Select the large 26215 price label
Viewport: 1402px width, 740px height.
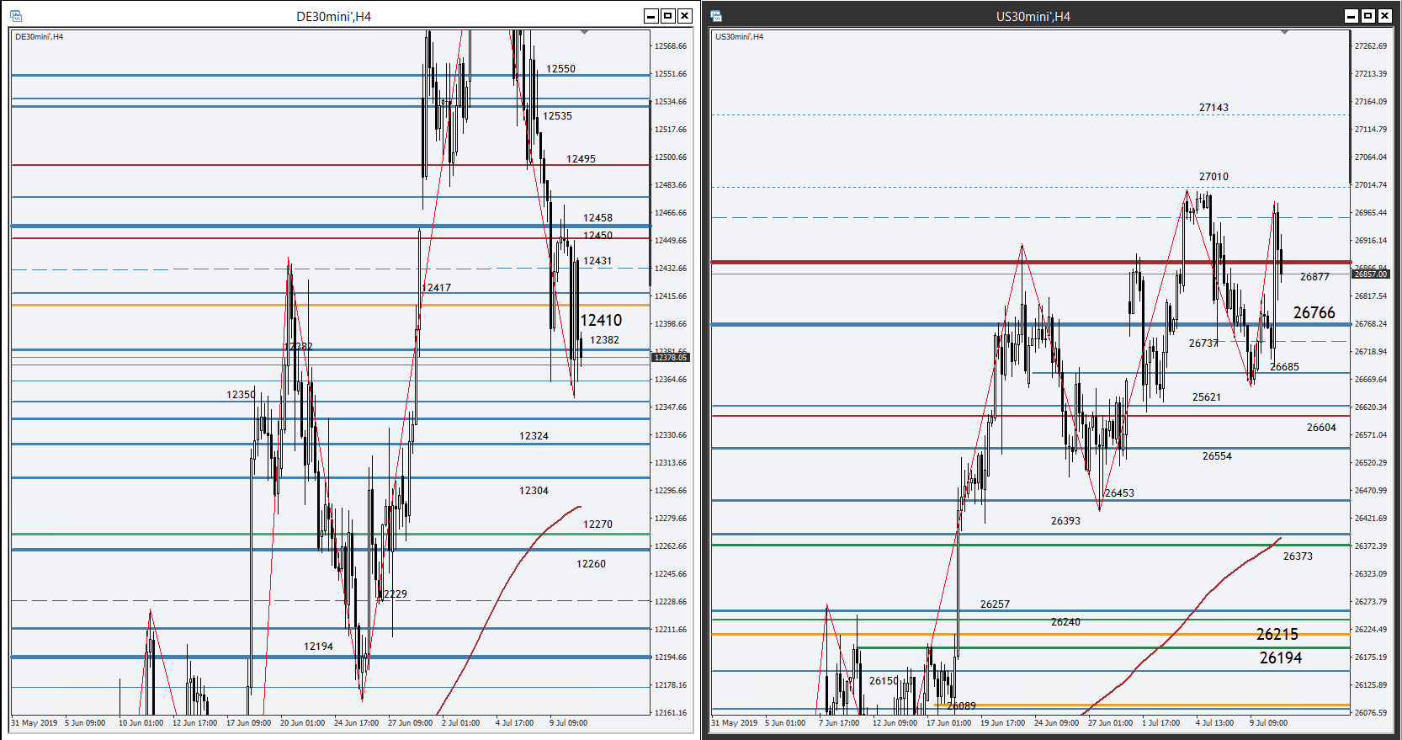(x=1277, y=635)
